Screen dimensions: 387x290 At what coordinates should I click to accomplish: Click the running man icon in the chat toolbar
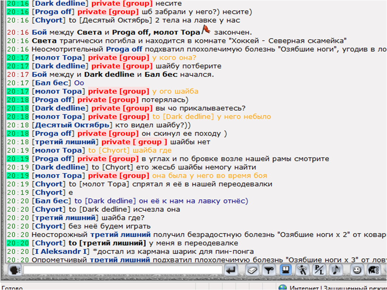coord(302,270)
